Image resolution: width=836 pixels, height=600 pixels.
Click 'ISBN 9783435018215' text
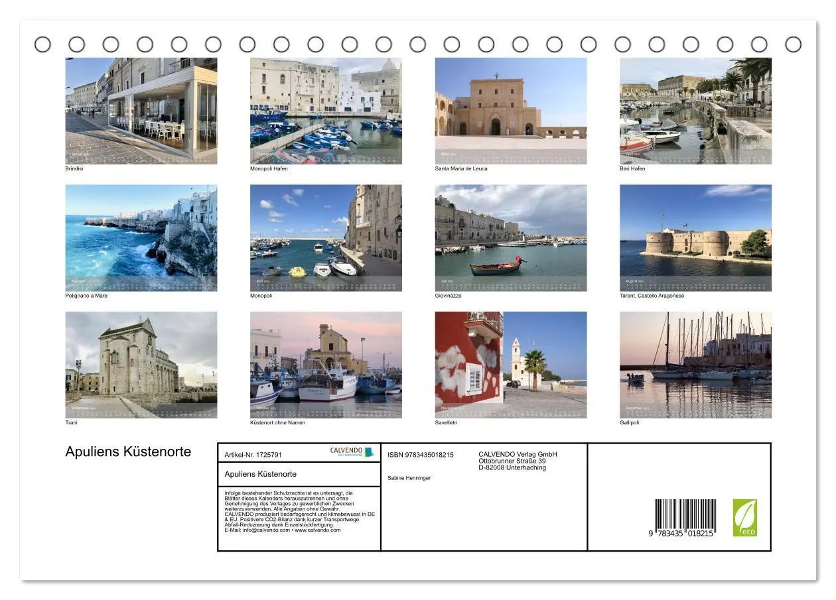tap(421, 455)
